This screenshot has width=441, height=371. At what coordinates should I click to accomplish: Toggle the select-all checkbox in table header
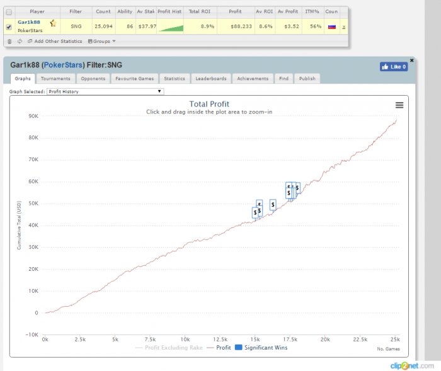(8, 11)
